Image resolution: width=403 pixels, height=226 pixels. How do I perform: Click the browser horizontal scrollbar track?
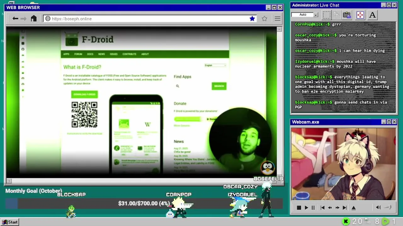(x=145, y=181)
